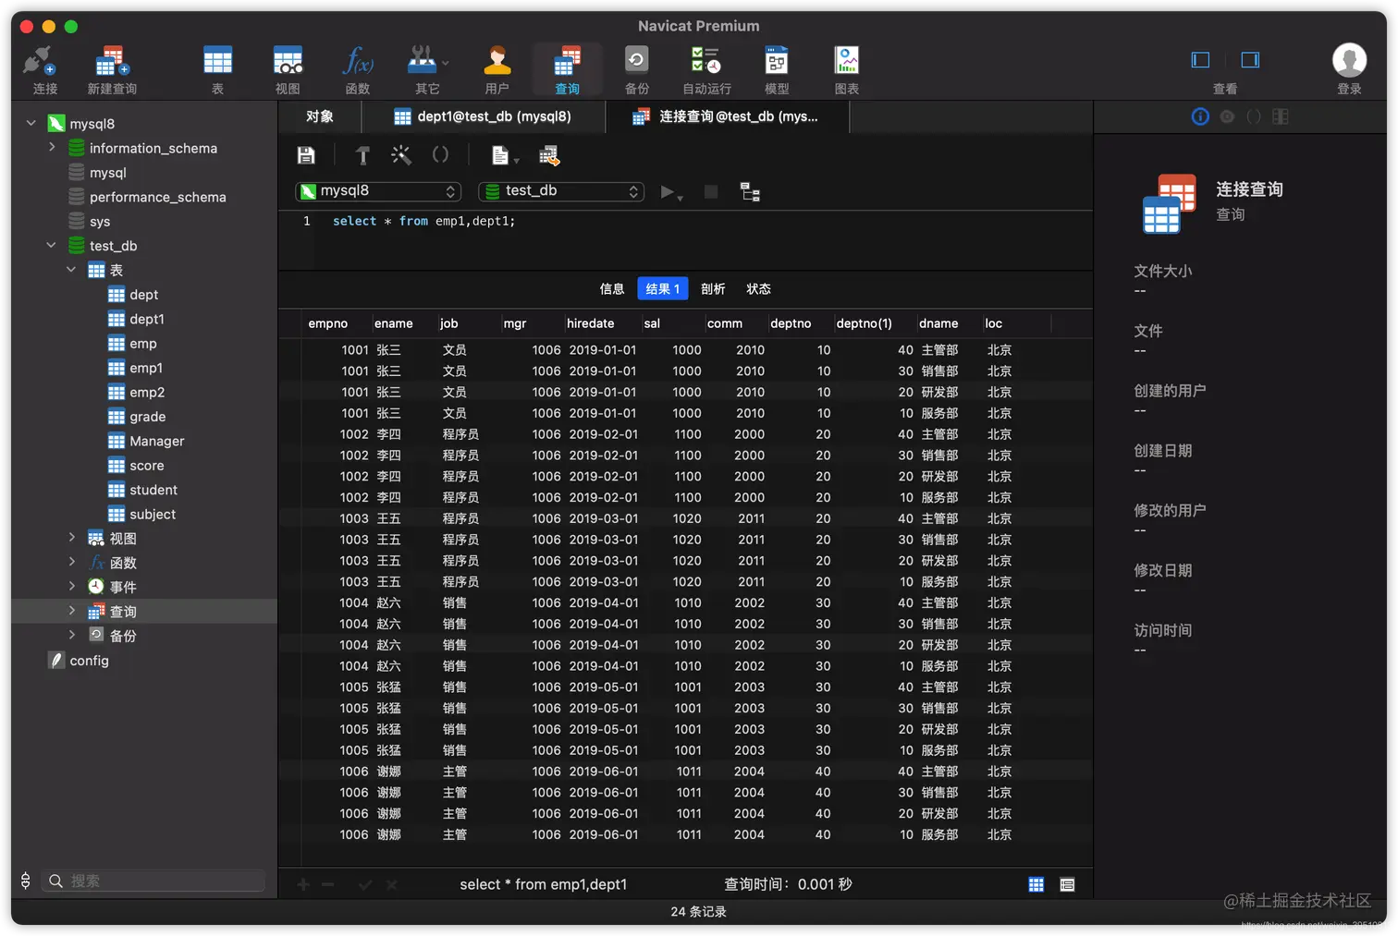Show the code snippets icon in right panel
1398x936 pixels.
1254,116
